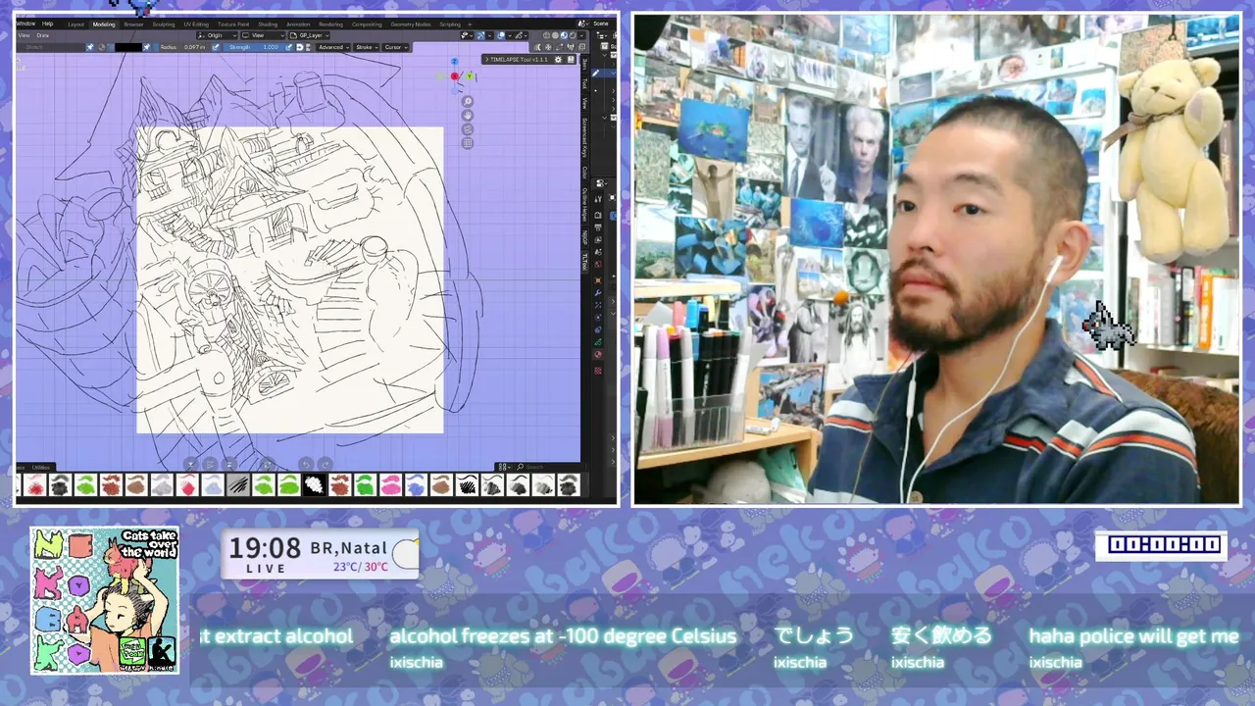Expand the Stroke settings dropdown

pos(366,47)
